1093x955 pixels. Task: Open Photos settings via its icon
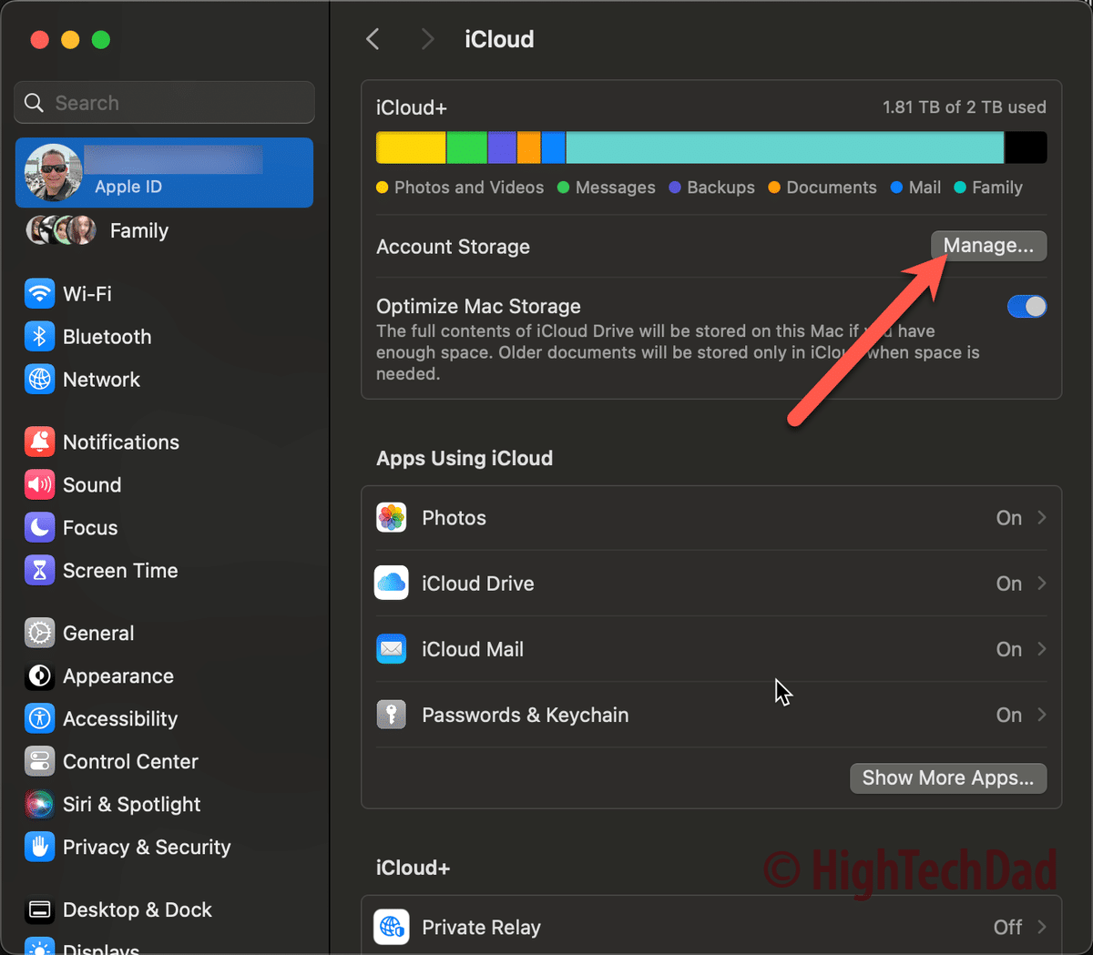point(391,517)
